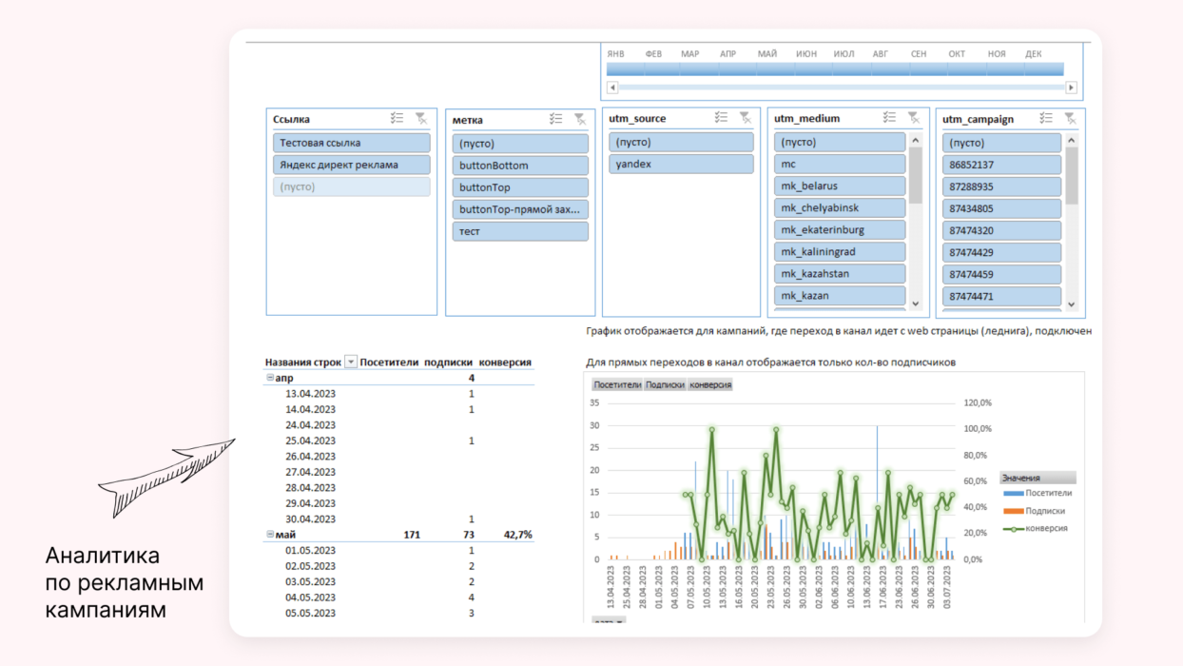The image size is (1183, 666).
Task: Toggle the buttonTop item in the метка slicer
Action: 520,187
